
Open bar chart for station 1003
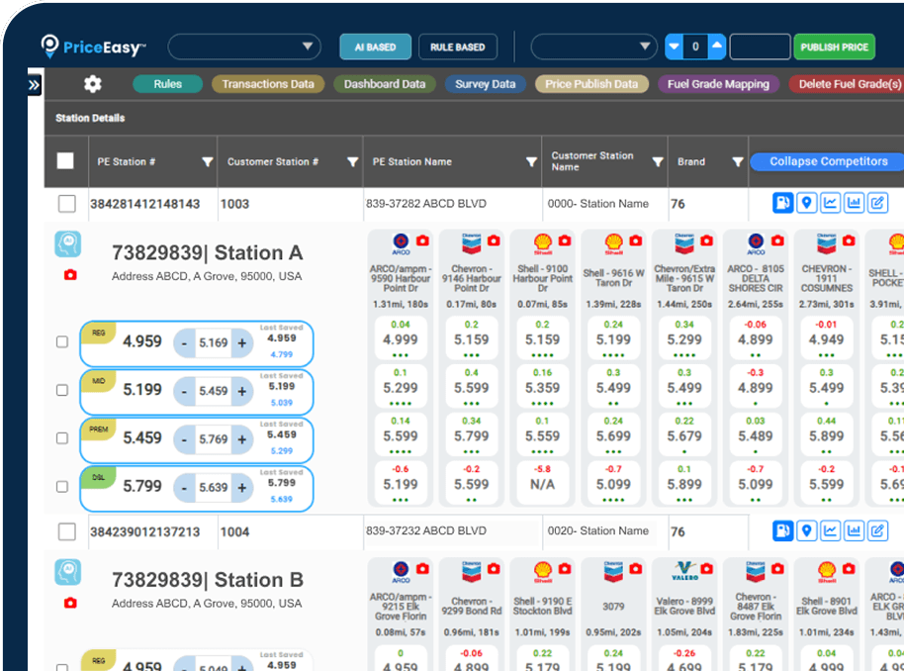[x=854, y=203]
